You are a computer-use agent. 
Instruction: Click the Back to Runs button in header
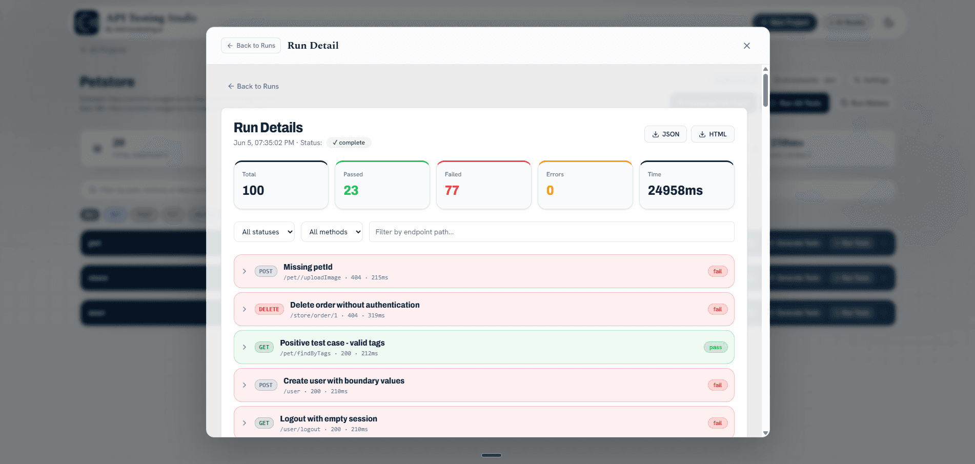(251, 46)
